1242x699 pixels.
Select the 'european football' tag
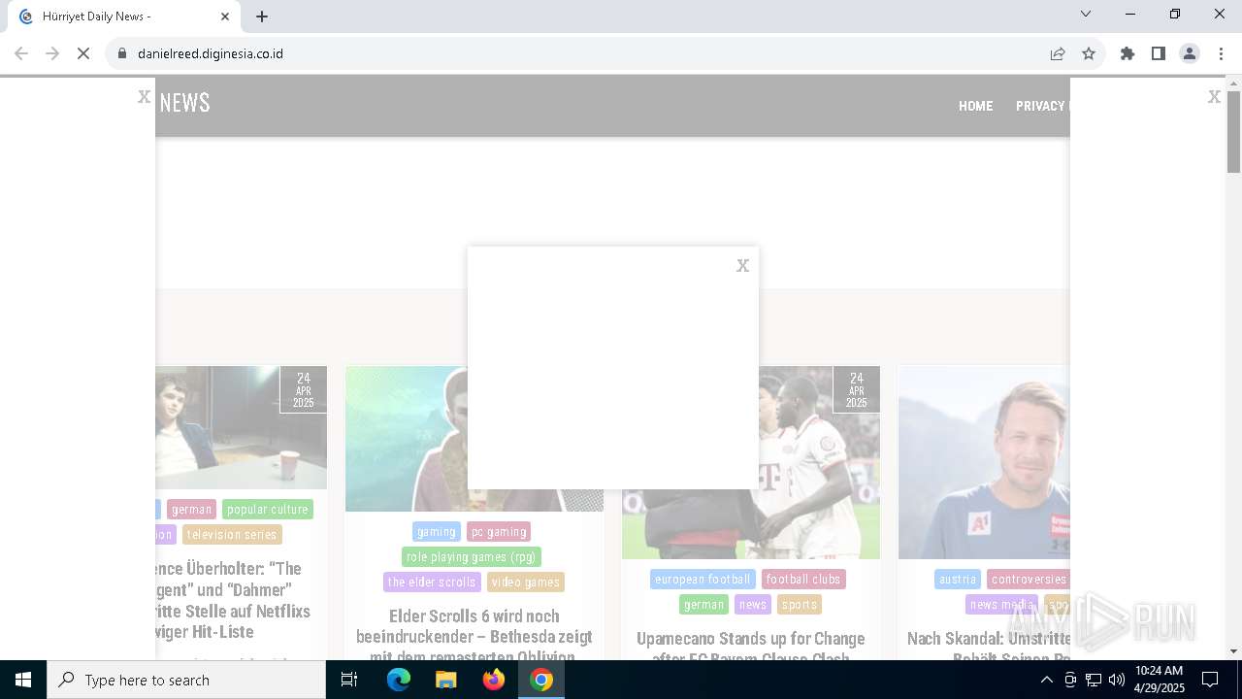703,580
